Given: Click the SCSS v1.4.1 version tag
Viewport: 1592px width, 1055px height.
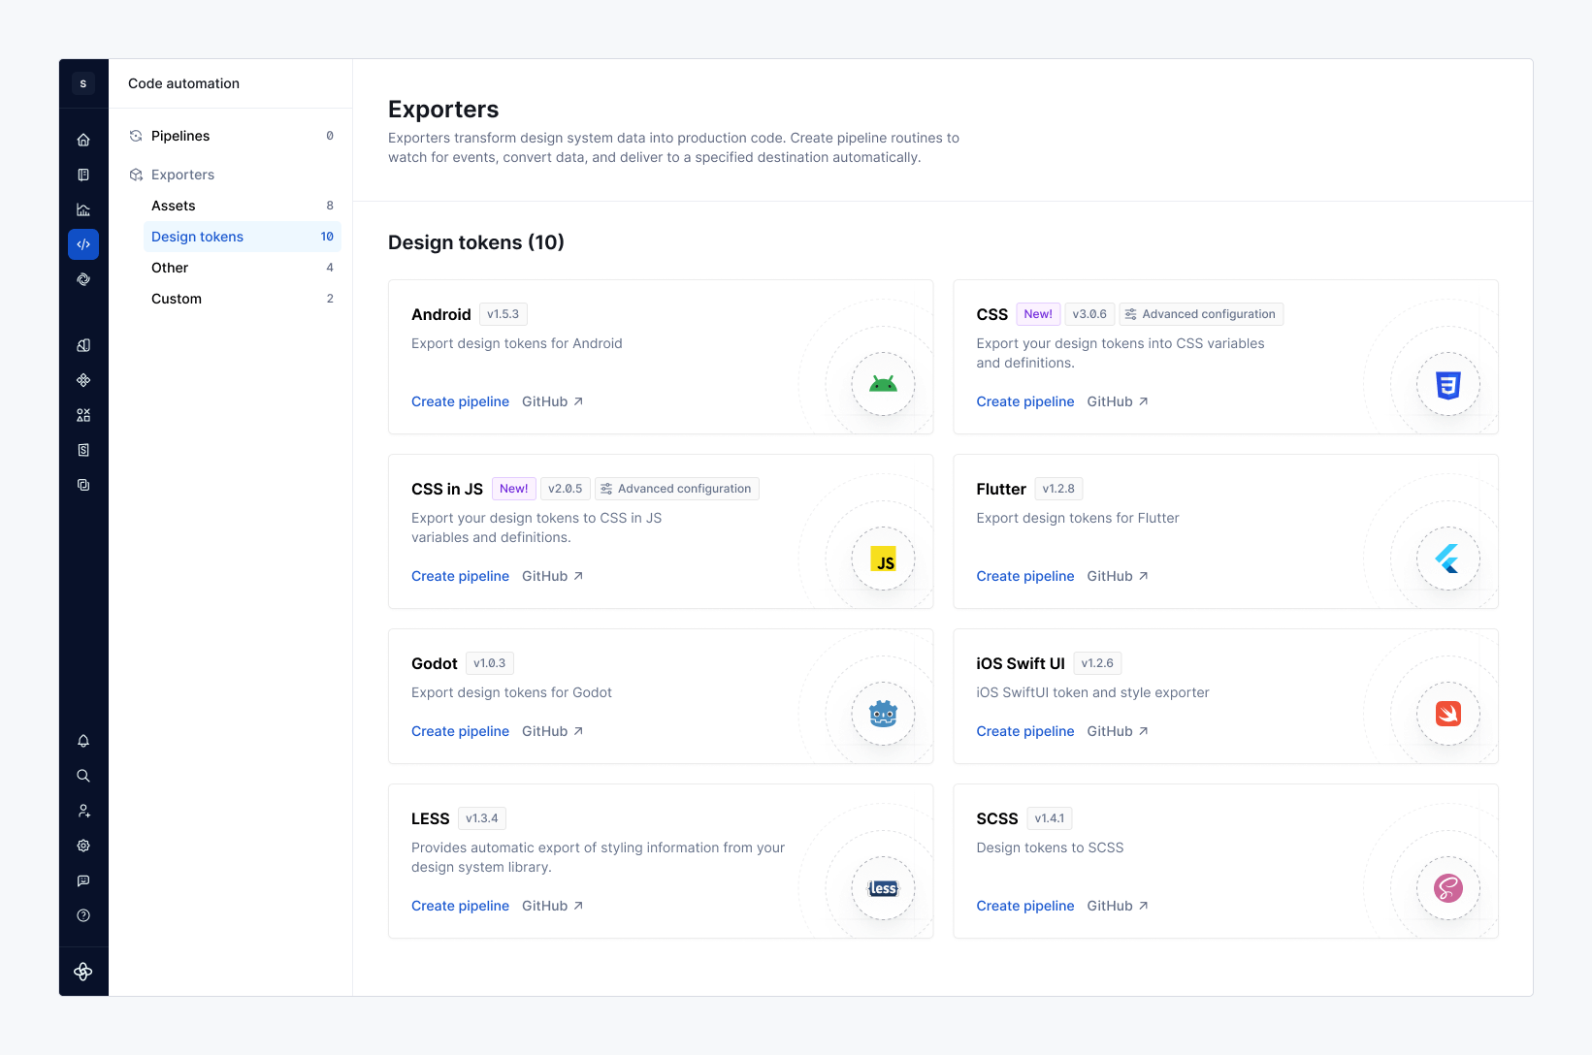Looking at the screenshot, I should click(x=1050, y=818).
